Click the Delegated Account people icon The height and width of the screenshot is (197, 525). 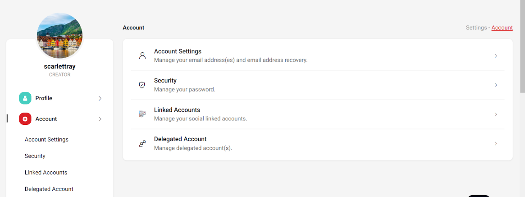pyautogui.click(x=142, y=144)
